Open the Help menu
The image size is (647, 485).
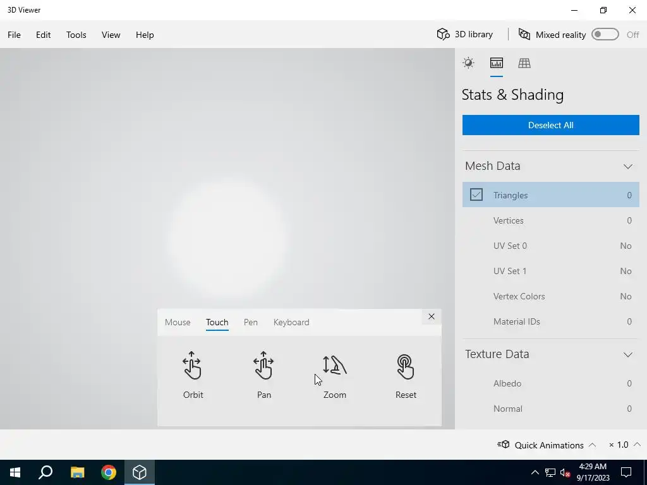coord(145,35)
